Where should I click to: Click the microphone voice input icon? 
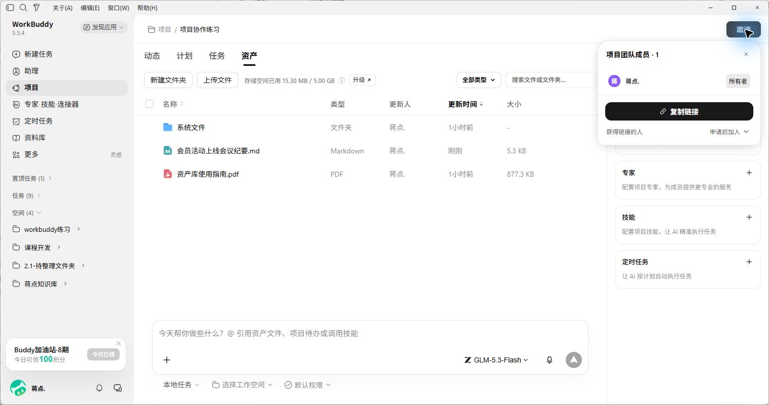(550, 360)
